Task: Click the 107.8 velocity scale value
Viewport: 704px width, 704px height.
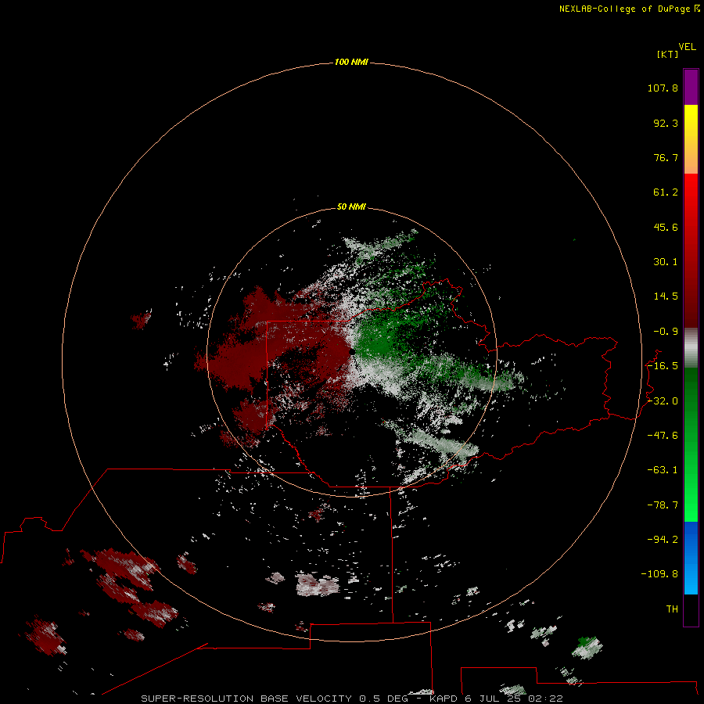Action: tap(663, 88)
